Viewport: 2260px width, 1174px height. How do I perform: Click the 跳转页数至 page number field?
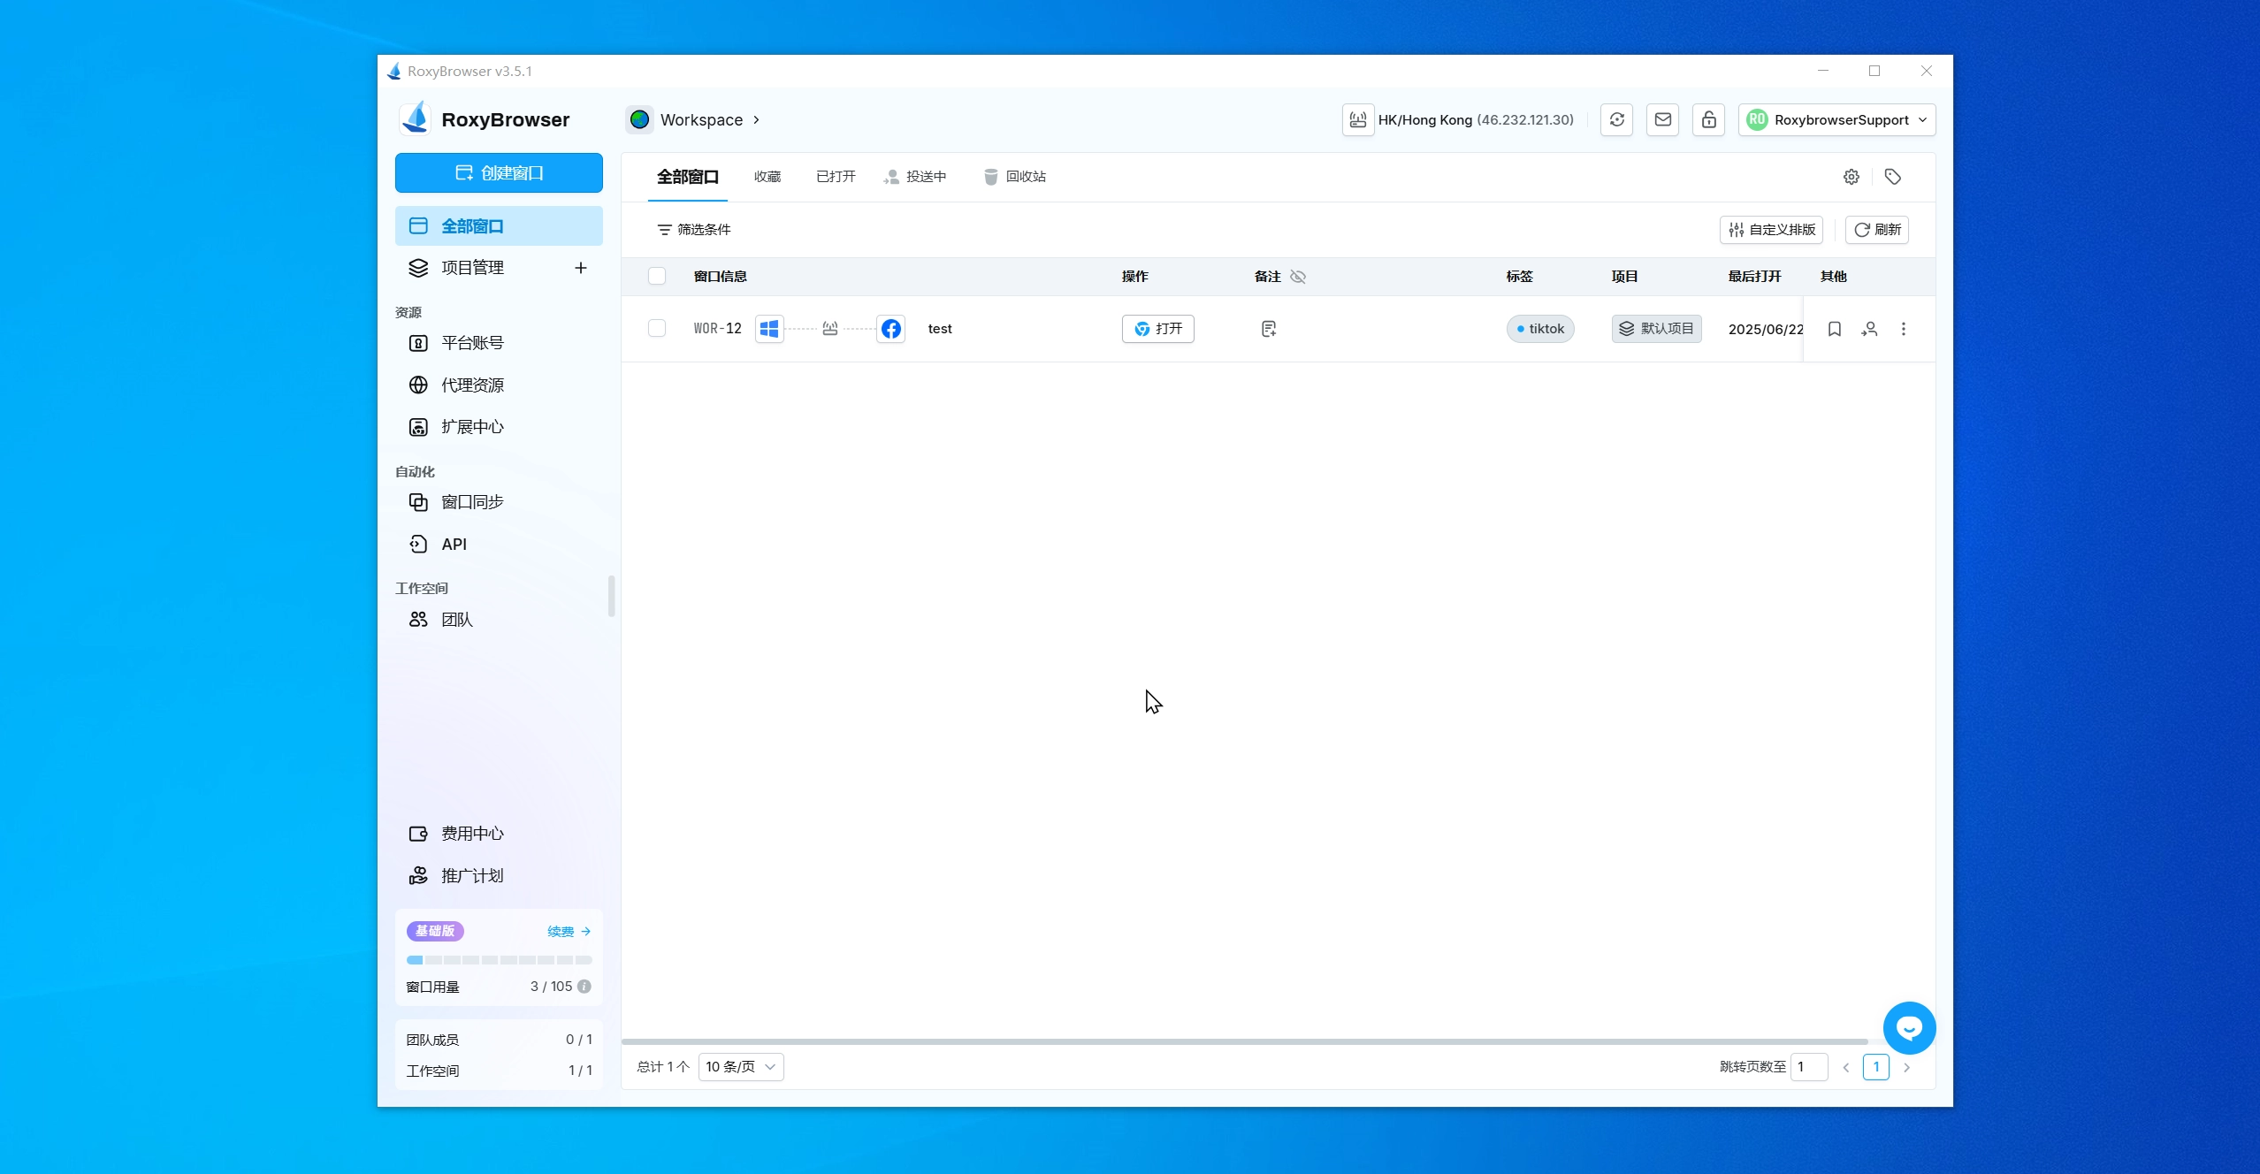[x=1809, y=1067]
